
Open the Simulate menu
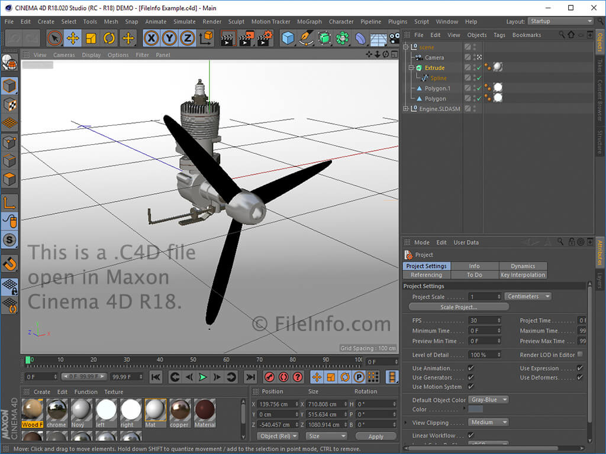tap(185, 22)
